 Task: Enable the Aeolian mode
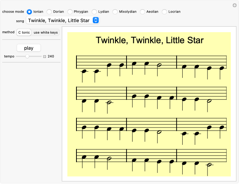pyautogui.click(x=143, y=11)
